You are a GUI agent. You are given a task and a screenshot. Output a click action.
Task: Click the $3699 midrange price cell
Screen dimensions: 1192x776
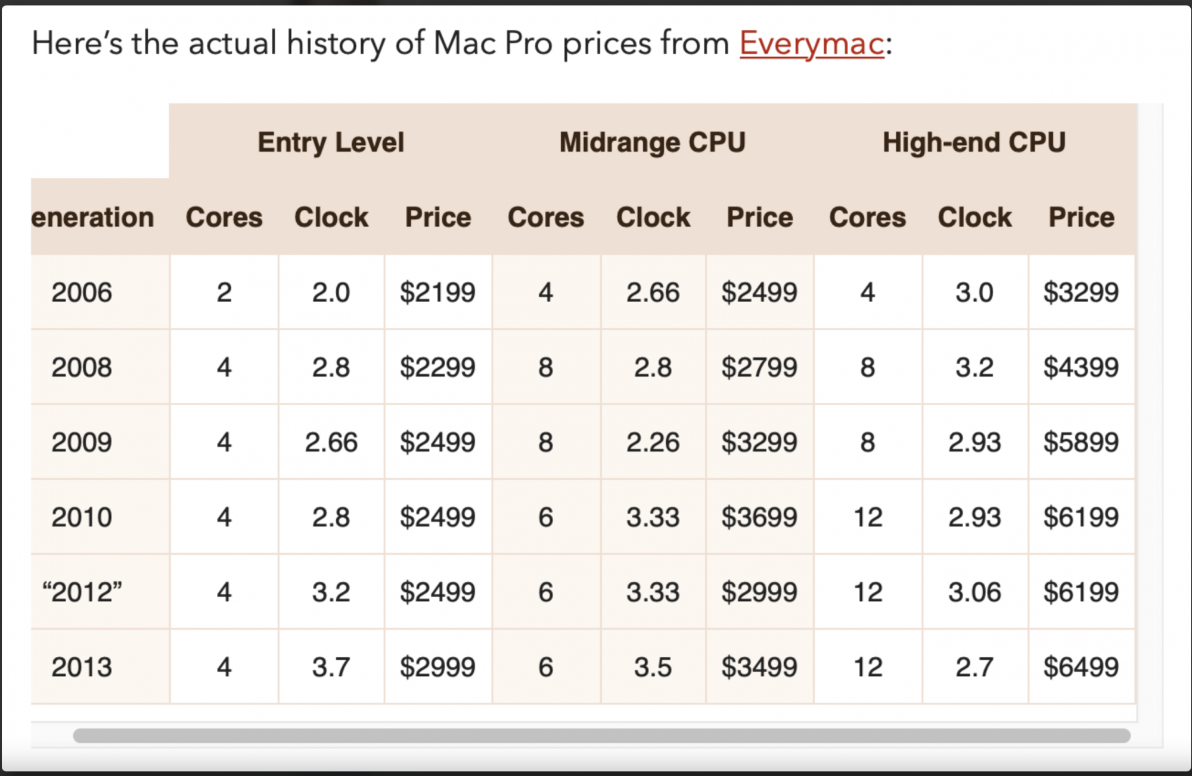[759, 517]
